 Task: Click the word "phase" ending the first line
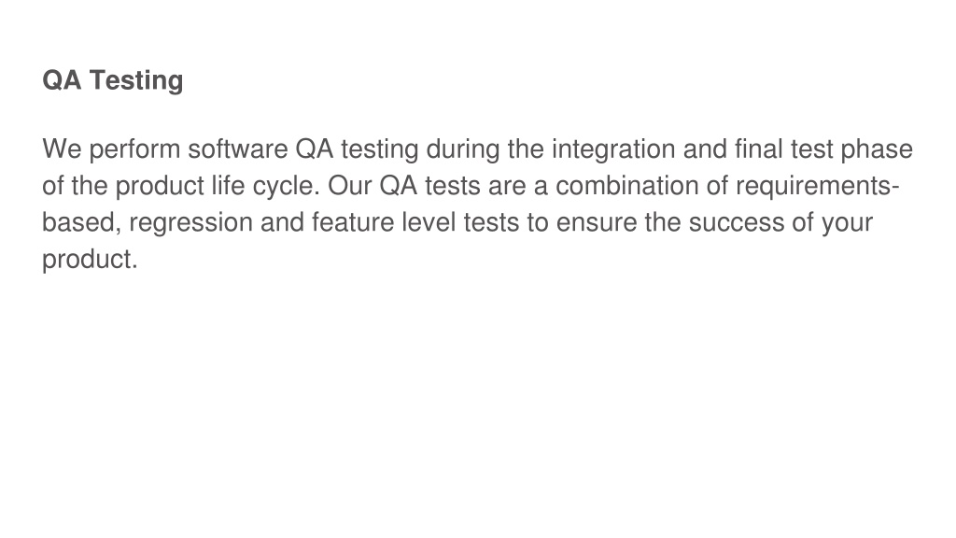click(x=877, y=150)
